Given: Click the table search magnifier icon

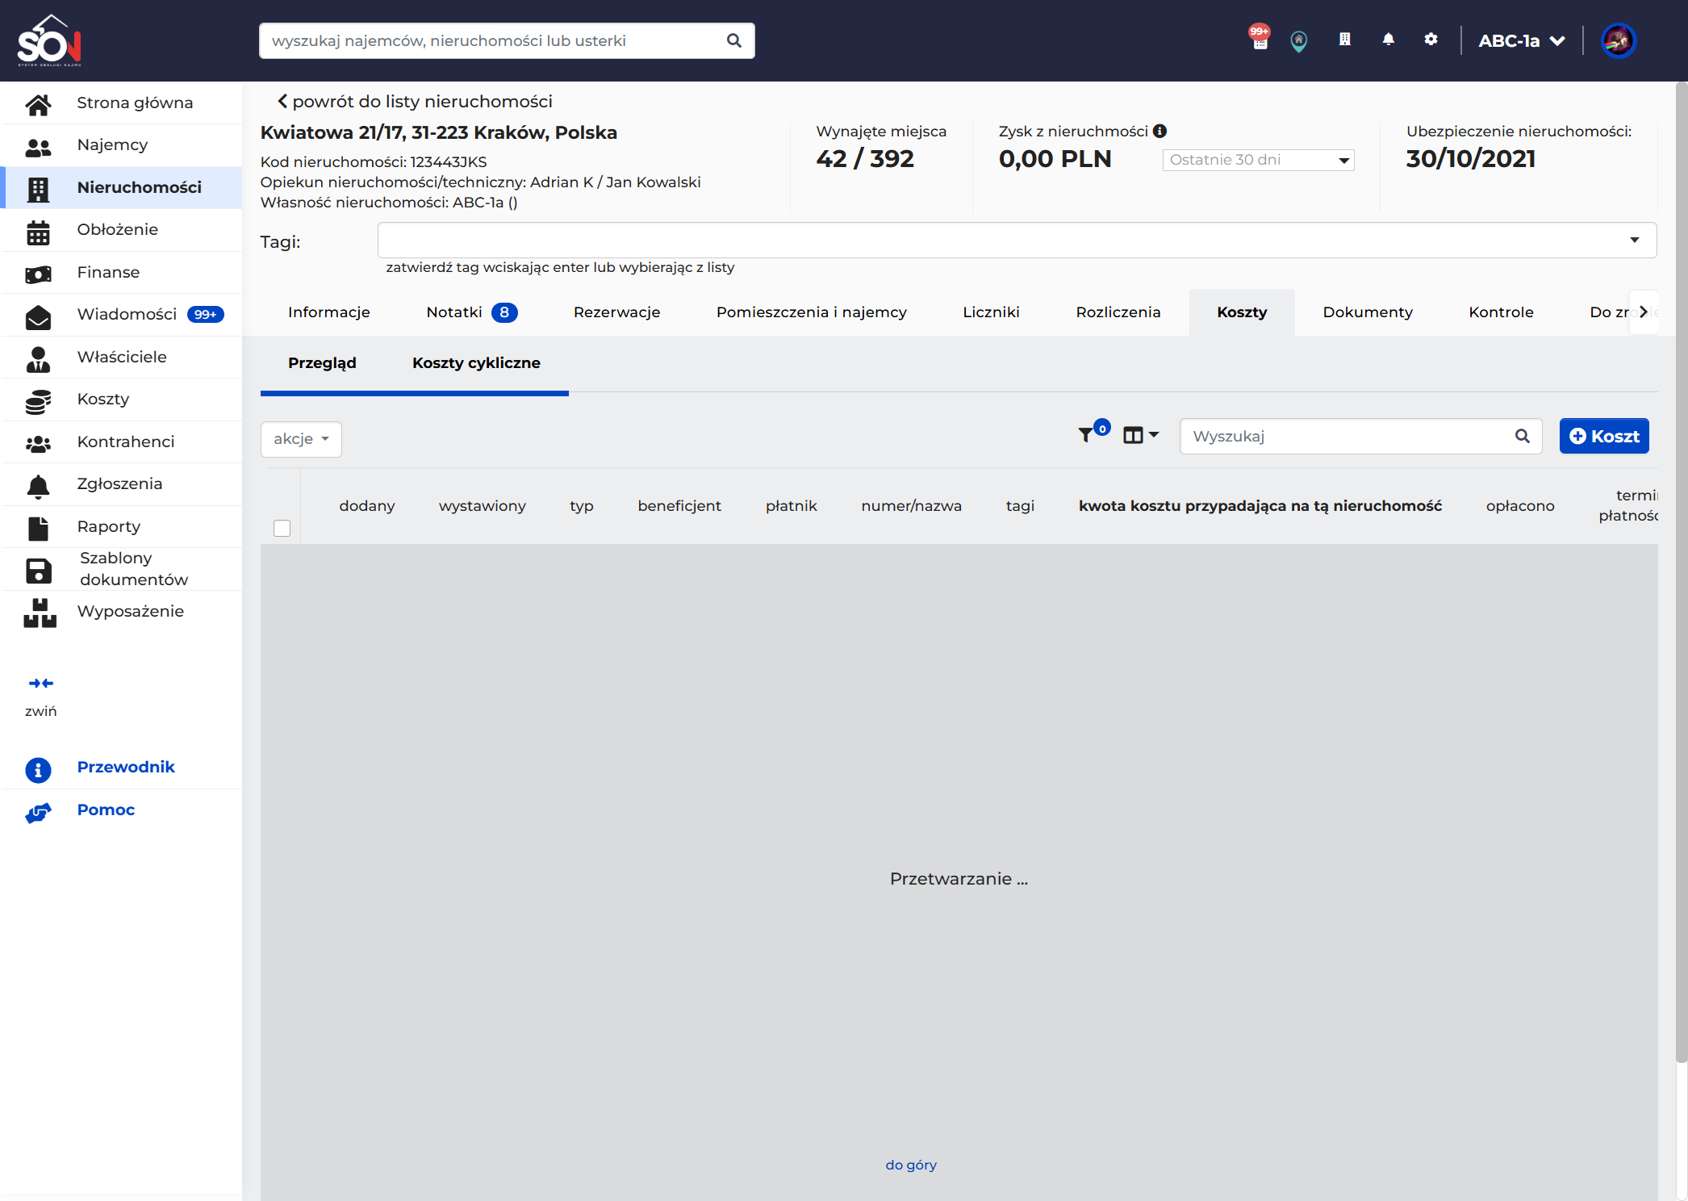Looking at the screenshot, I should click(x=1522, y=436).
